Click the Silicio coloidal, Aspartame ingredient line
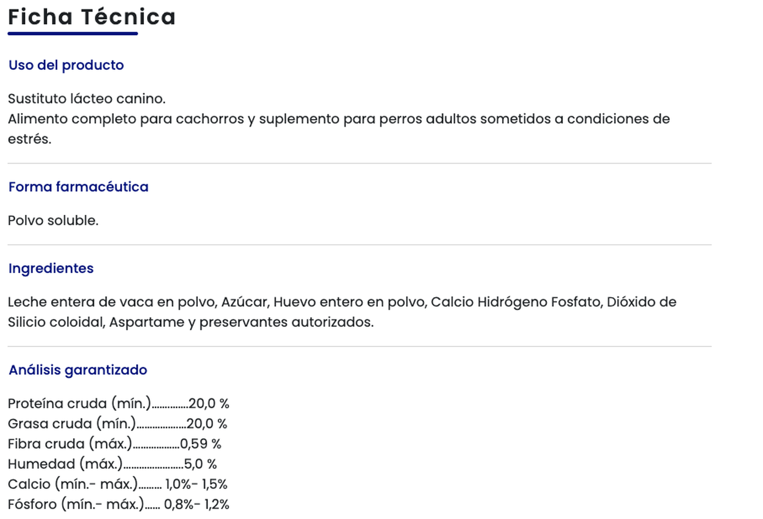The image size is (763, 519). (190, 322)
